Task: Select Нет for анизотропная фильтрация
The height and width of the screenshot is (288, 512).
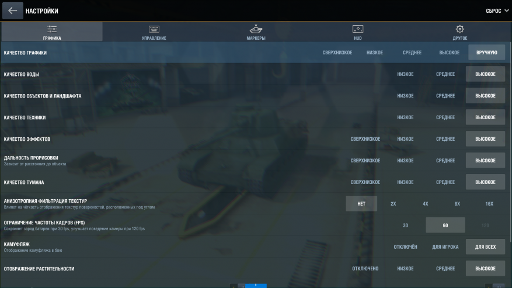Action: click(x=361, y=204)
